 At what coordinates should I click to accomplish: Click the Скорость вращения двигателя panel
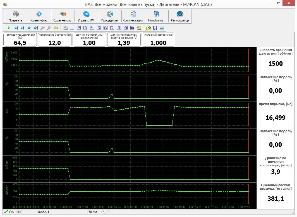[276, 61]
